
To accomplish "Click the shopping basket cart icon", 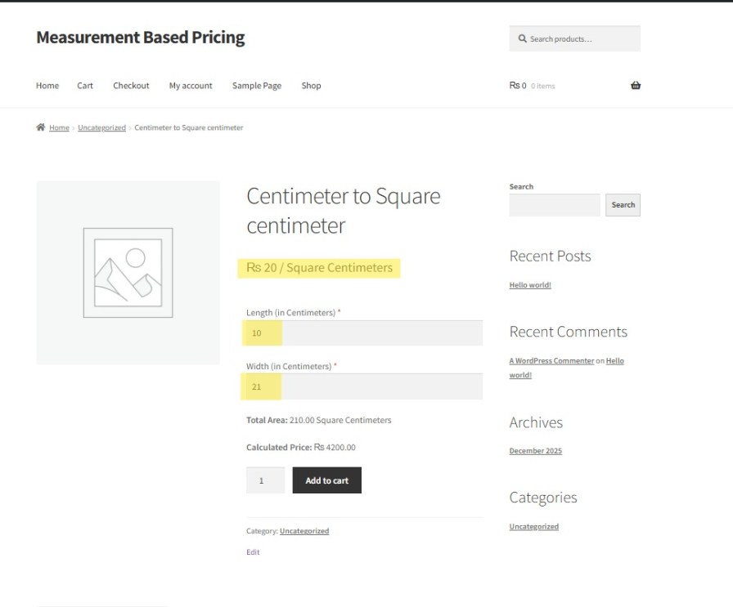I will [x=636, y=86].
